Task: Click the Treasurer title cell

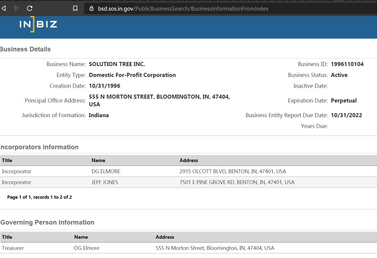Action: click(x=13, y=248)
